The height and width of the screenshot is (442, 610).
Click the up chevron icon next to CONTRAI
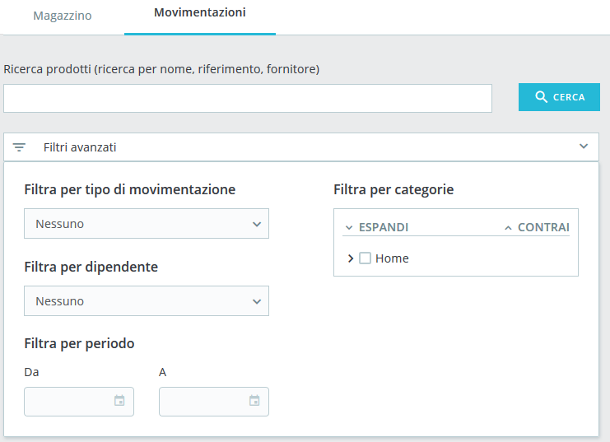(x=508, y=228)
